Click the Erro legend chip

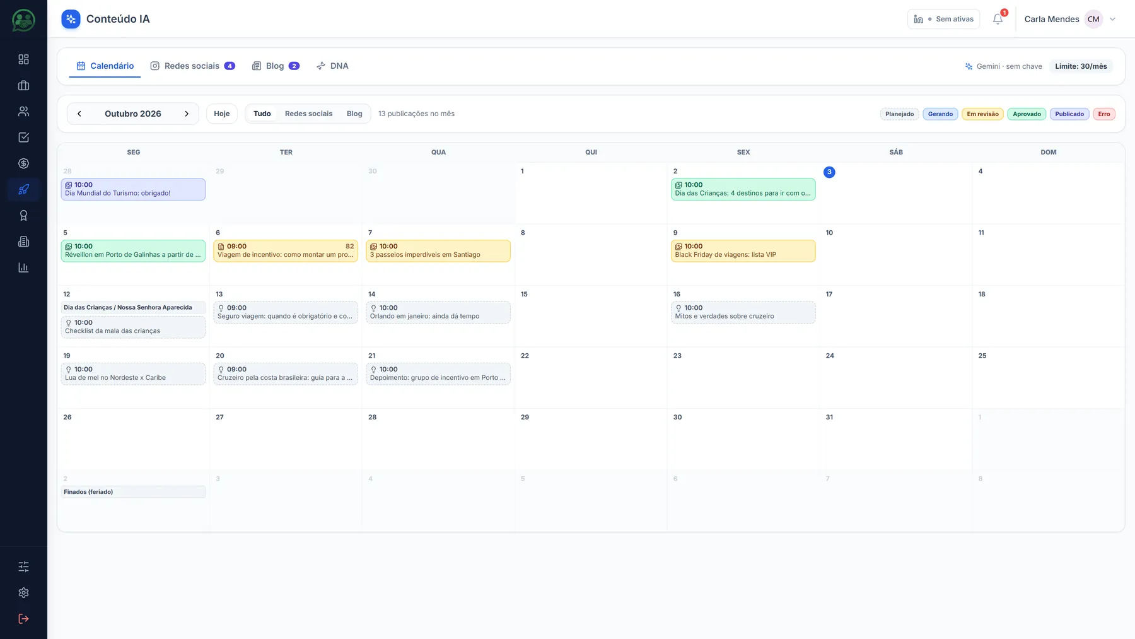pos(1103,114)
